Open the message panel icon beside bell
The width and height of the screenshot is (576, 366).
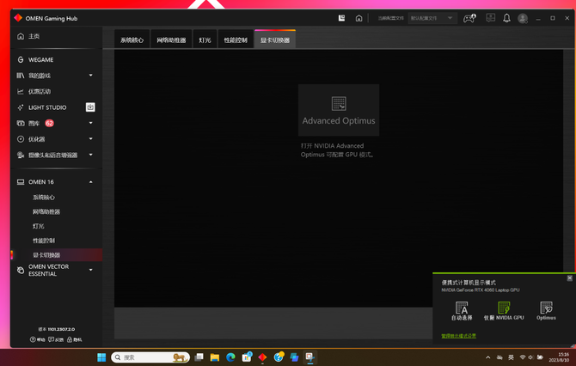490,18
